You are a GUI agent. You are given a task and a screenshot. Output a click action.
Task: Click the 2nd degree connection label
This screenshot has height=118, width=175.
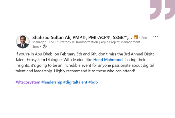click(x=144, y=38)
